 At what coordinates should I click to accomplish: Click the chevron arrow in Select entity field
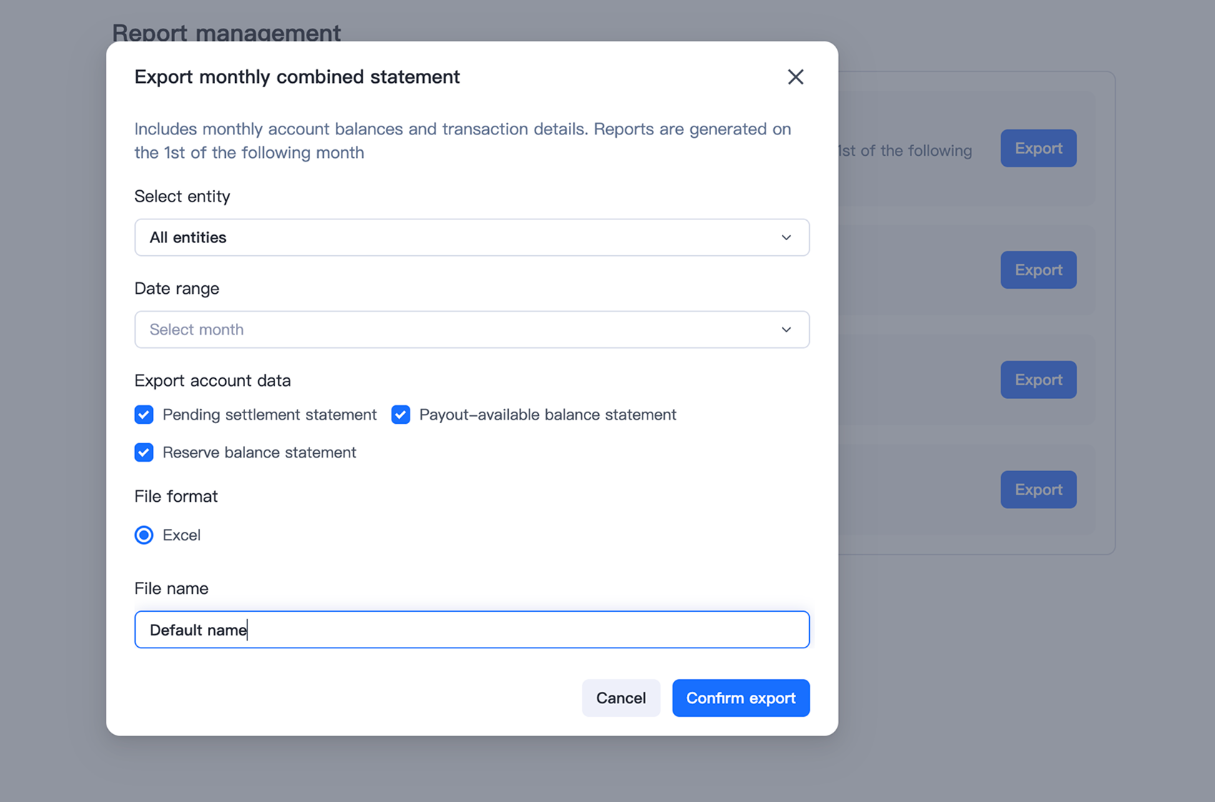(x=786, y=237)
